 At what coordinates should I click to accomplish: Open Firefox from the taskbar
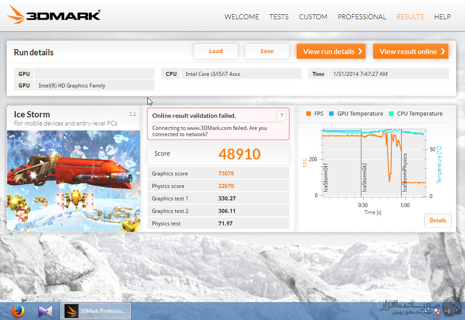click(x=17, y=311)
